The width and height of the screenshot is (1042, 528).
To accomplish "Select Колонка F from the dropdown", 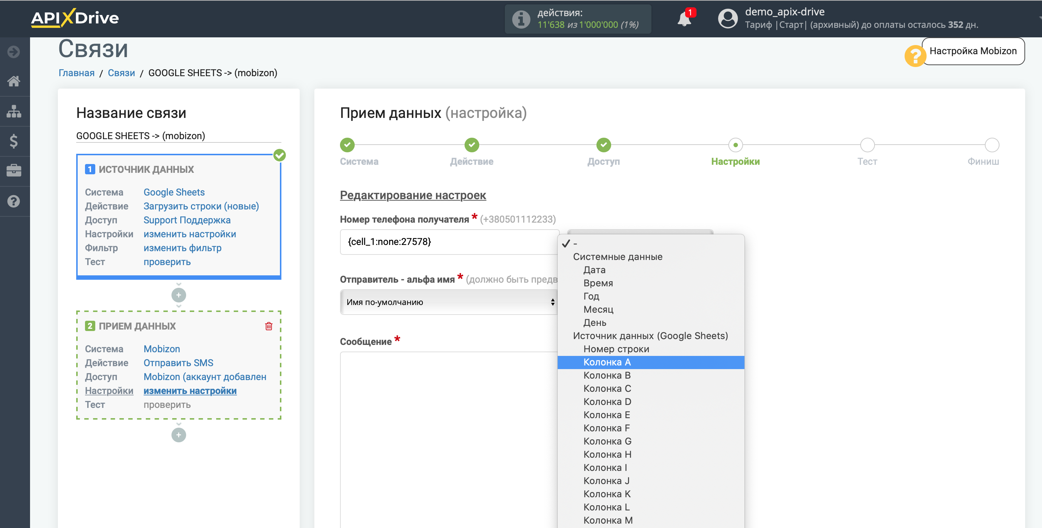I will click(x=651, y=428).
